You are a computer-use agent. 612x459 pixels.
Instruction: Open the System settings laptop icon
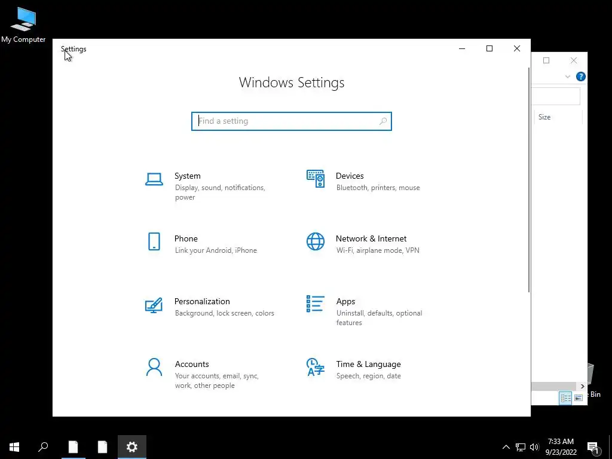point(154,179)
